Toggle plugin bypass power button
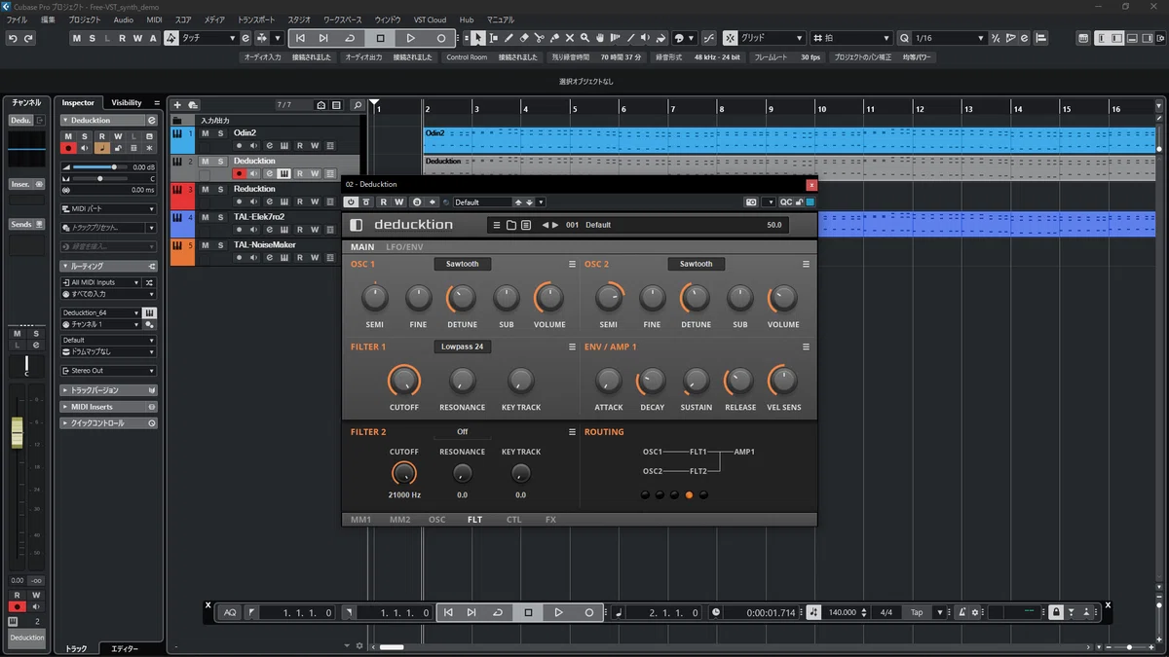1169x657 pixels. 351,201
